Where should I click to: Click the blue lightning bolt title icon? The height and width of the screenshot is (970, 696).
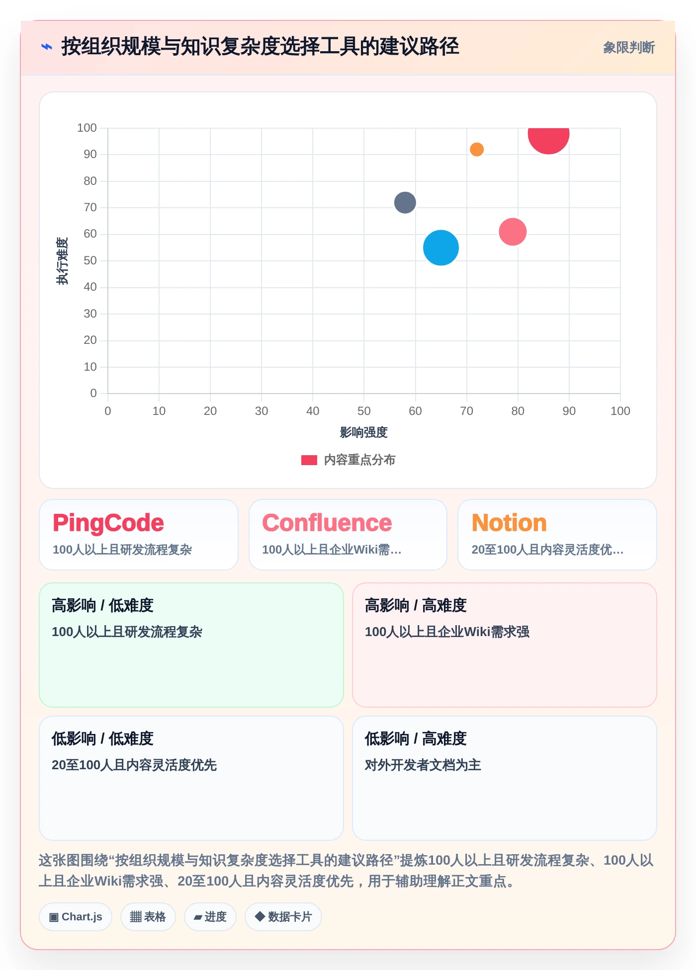click(x=47, y=47)
